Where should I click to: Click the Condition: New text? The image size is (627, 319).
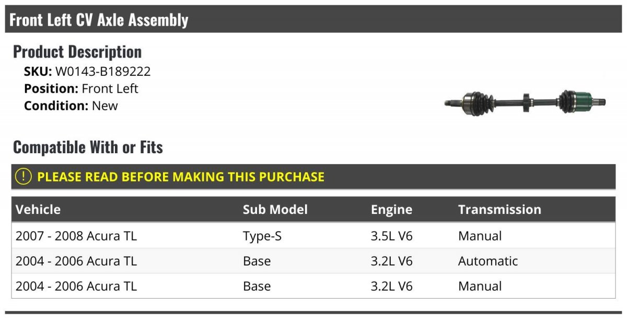click(x=71, y=106)
